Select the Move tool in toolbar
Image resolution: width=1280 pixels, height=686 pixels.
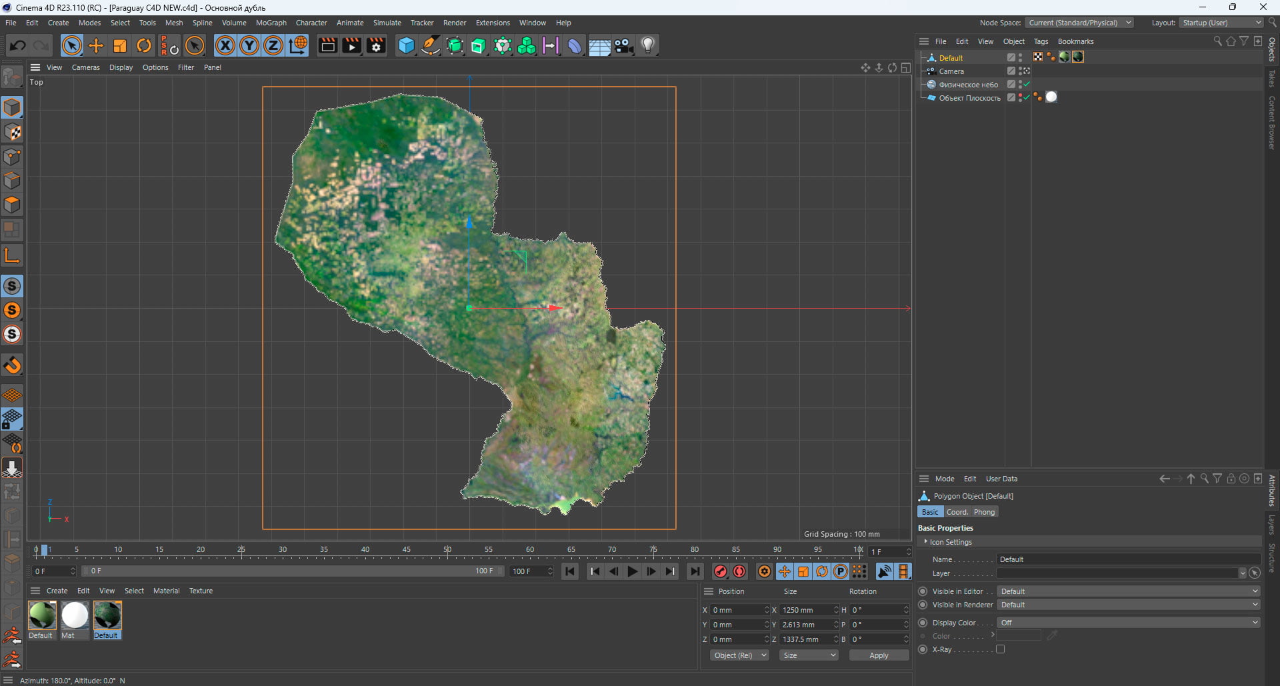[96, 46]
